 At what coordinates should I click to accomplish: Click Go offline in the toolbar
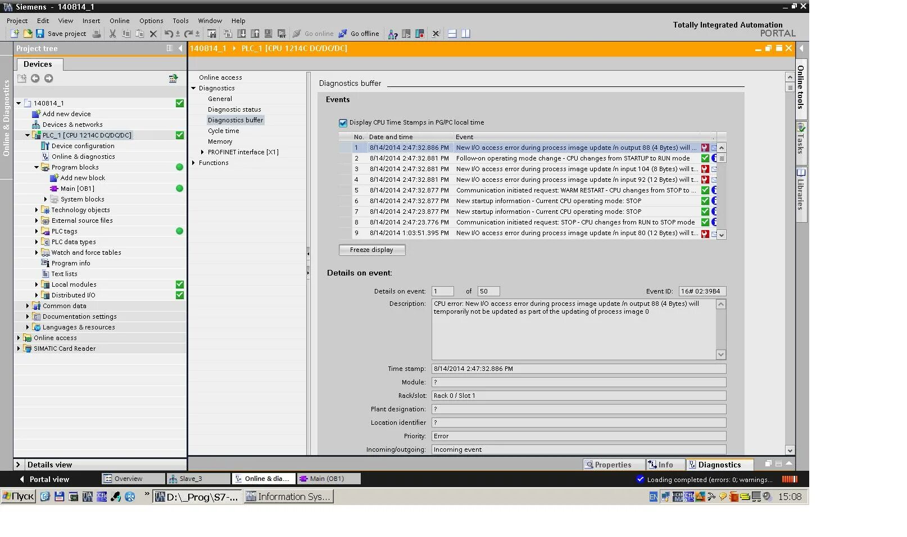358,34
